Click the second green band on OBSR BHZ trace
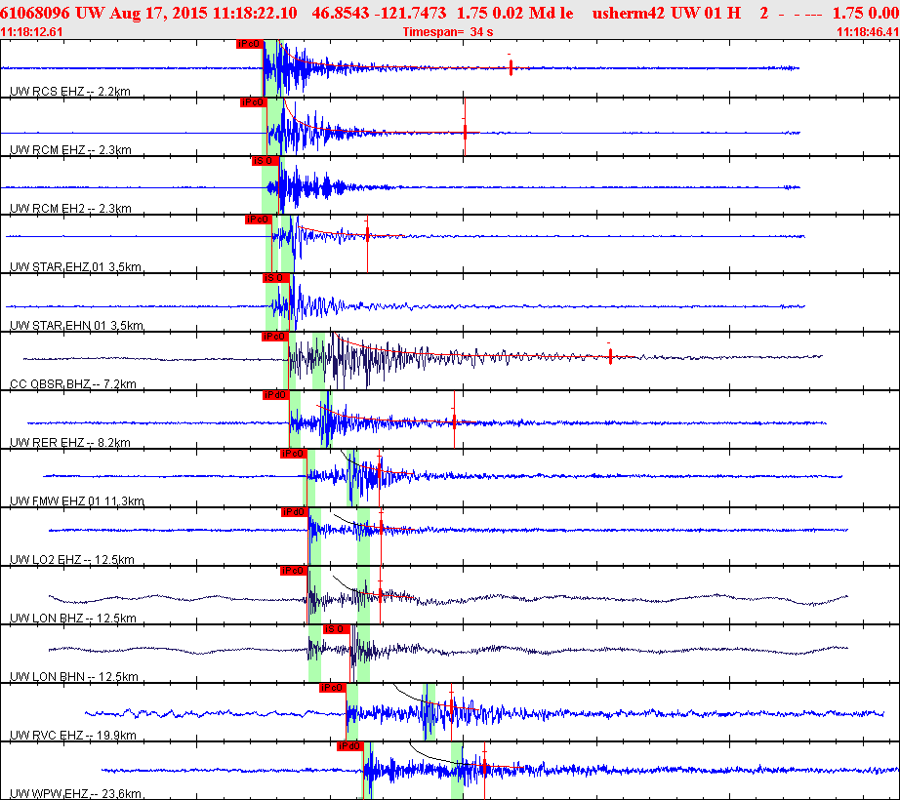 tap(318, 361)
